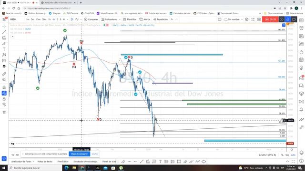Open the watchlist panel icon in right sidebar
The image size is (305, 171).
[x=301, y=20]
